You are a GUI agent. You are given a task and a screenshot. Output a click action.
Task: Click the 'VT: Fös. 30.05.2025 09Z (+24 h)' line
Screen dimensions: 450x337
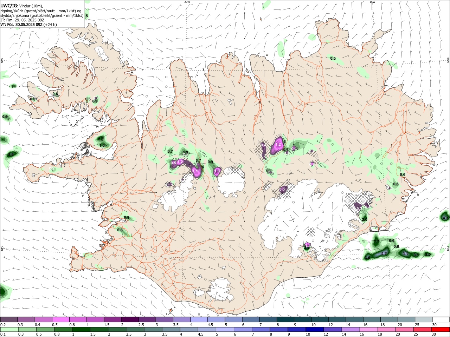28,25
